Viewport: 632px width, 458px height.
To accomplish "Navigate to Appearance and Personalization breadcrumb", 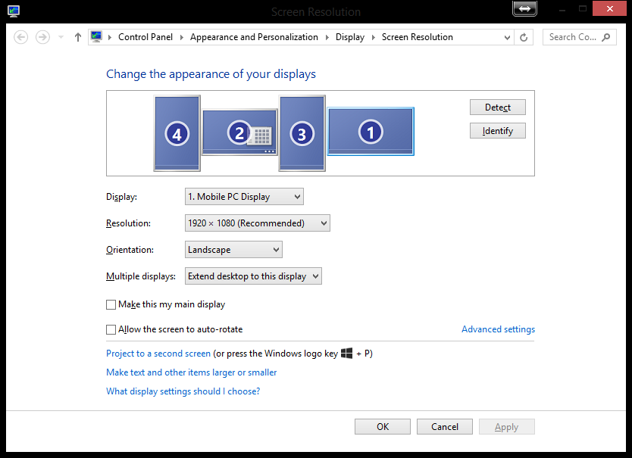I will 254,37.
